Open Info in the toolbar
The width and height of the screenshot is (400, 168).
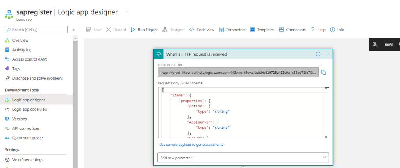[337, 30]
